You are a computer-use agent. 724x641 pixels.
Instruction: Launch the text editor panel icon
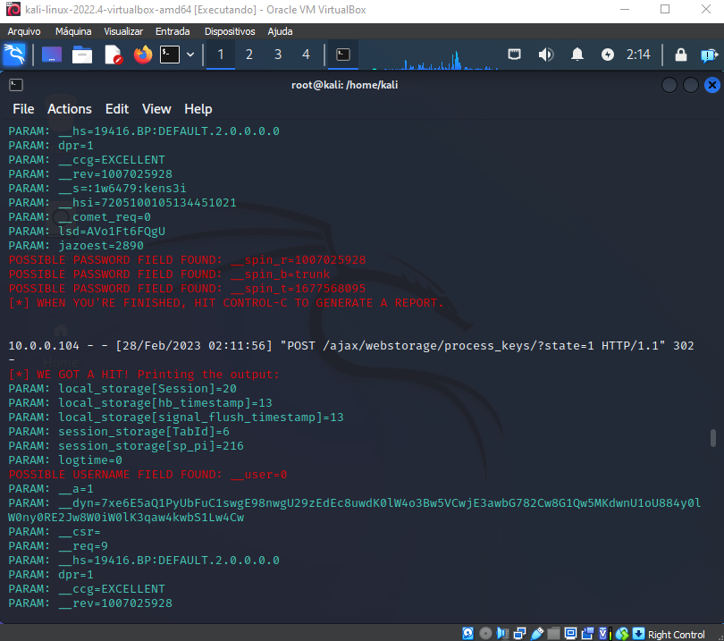113,55
